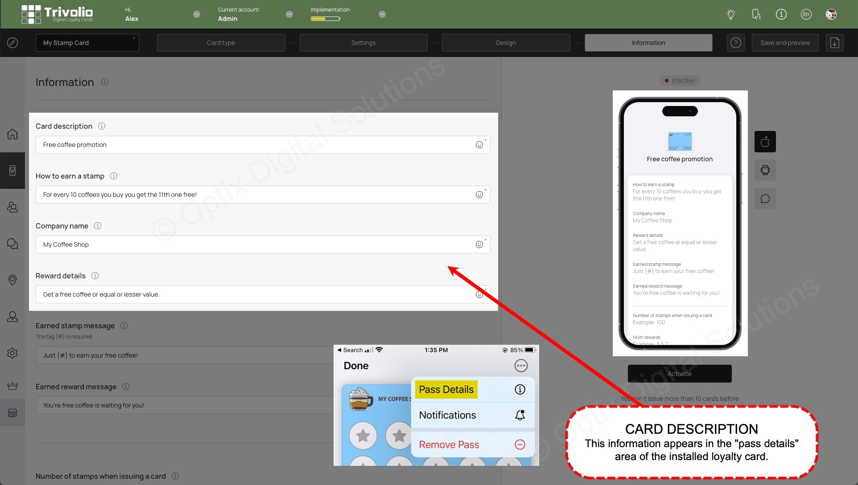Click the lightbulb tips icon in header
Viewport: 858px width, 485px height.
coord(731,14)
